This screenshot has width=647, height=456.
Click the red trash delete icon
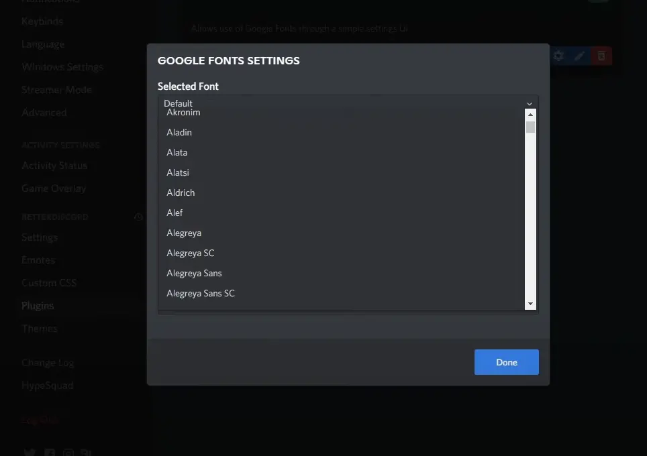tap(601, 56)
